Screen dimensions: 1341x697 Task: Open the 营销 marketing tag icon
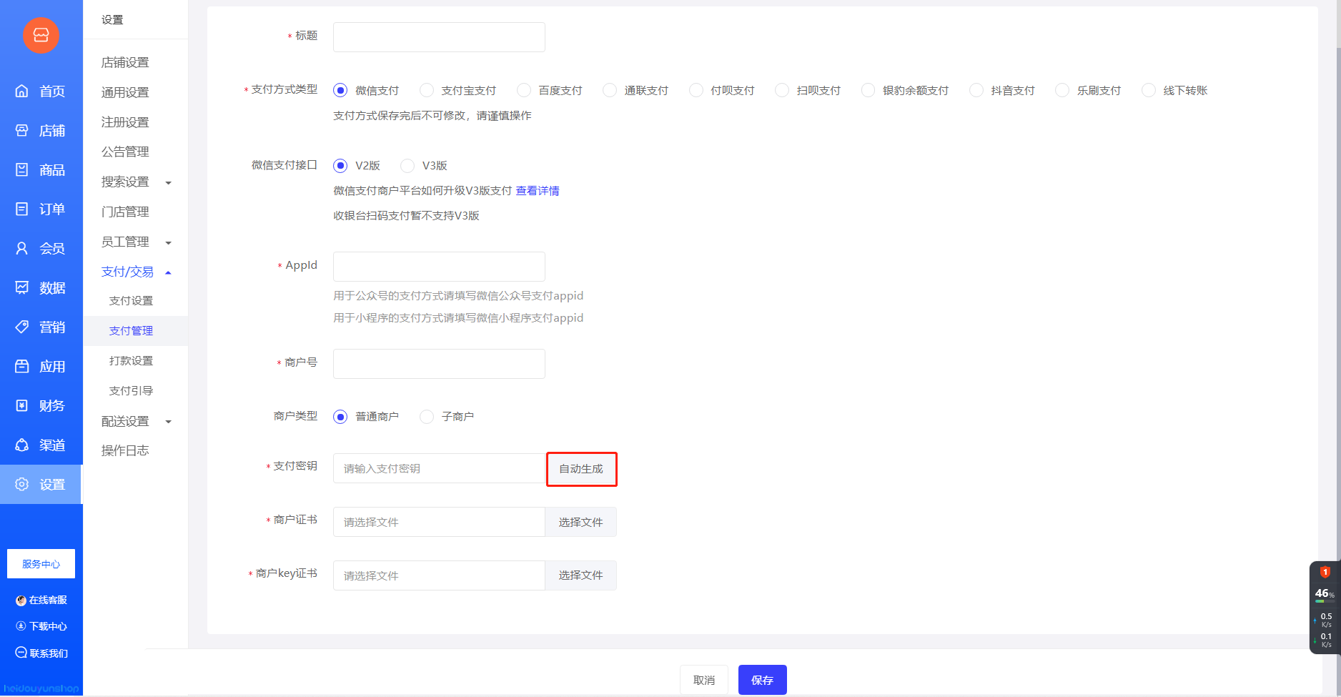22,327
